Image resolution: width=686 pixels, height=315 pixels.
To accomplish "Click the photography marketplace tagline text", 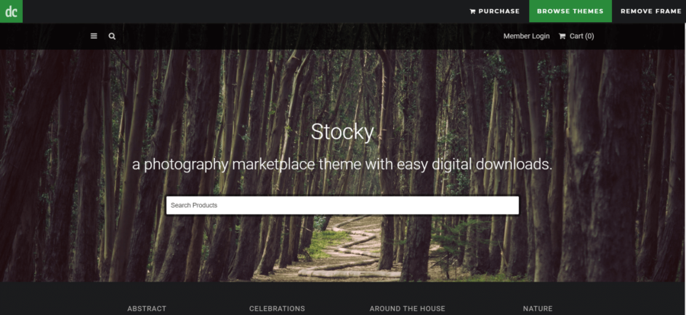I will pos(342,165).
